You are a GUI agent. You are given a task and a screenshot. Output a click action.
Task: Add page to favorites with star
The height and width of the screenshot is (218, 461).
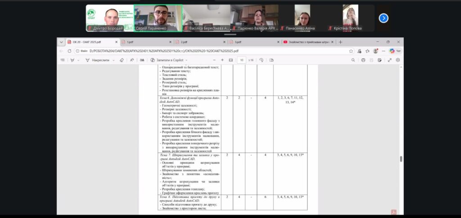[351, 51]
